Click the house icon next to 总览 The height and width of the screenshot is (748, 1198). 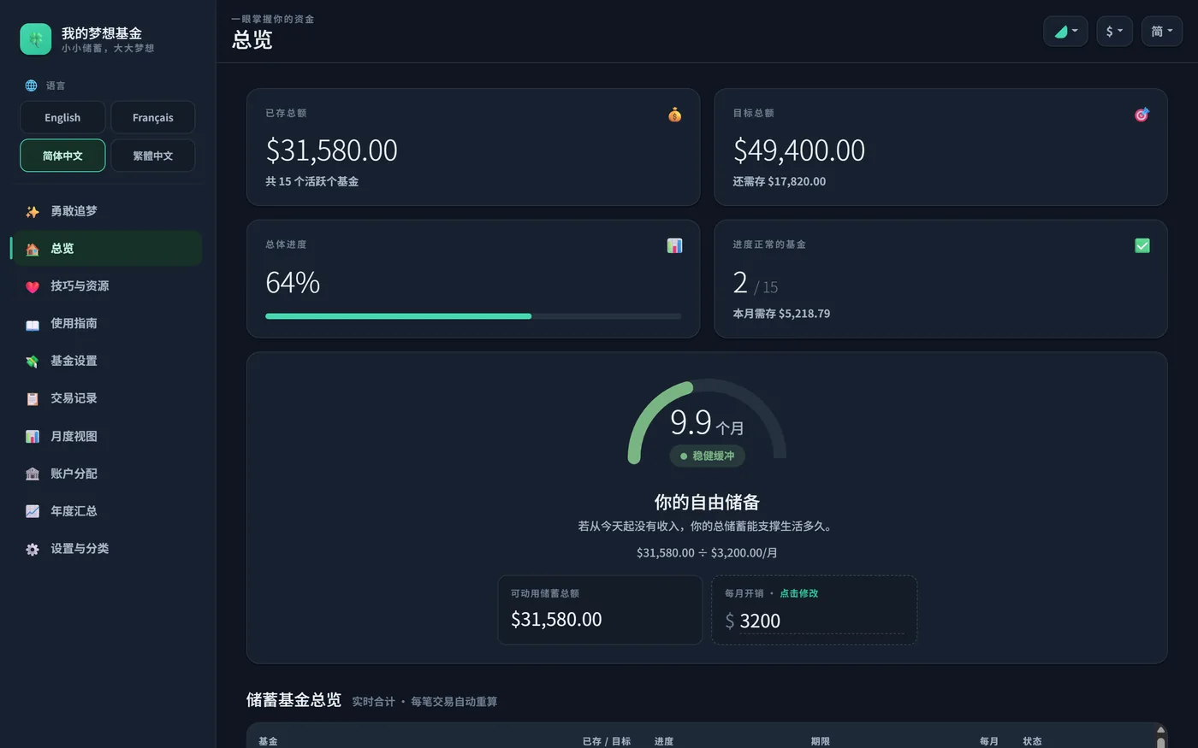click(33, 249)
